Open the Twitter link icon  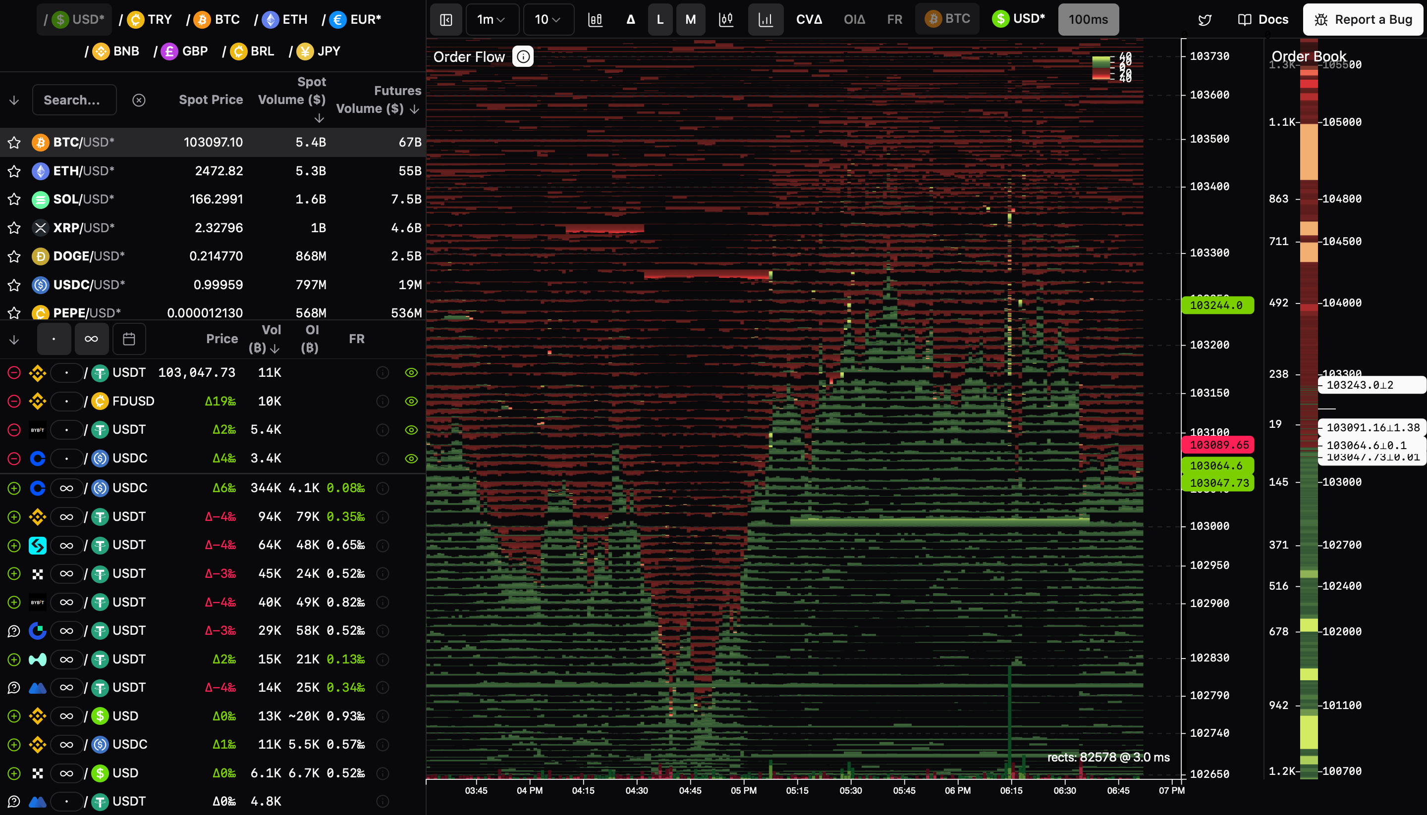tap(1205, 20)
